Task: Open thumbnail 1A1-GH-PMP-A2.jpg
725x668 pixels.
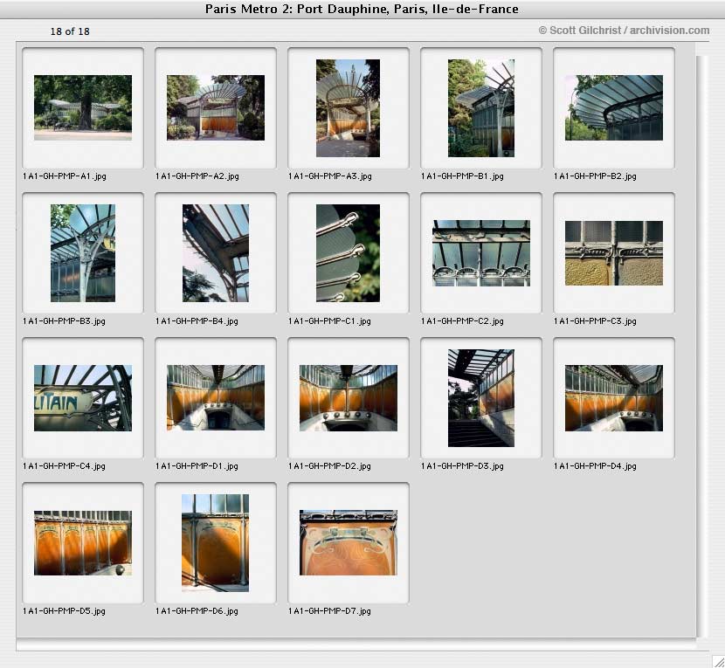Action: (x=216, y=107)
